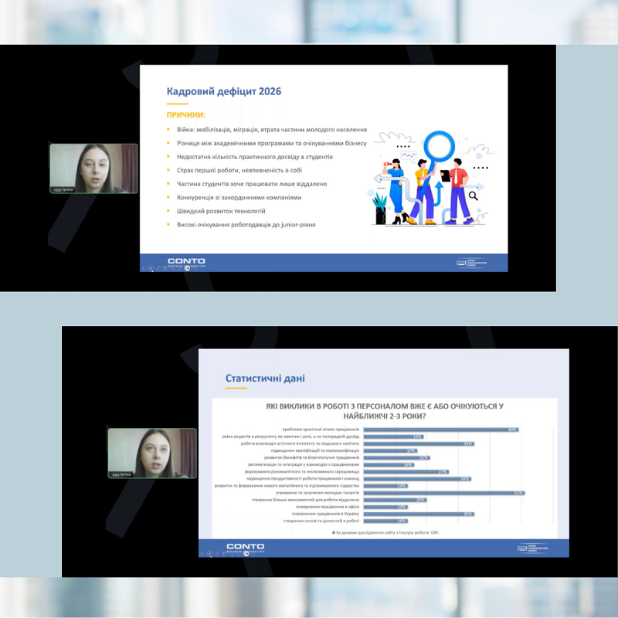The width and height of the screenshot is (618, 618).
Task: Click the CONTO logo on the Кадровий дефіцит slide
Action: tap(186, 262)
